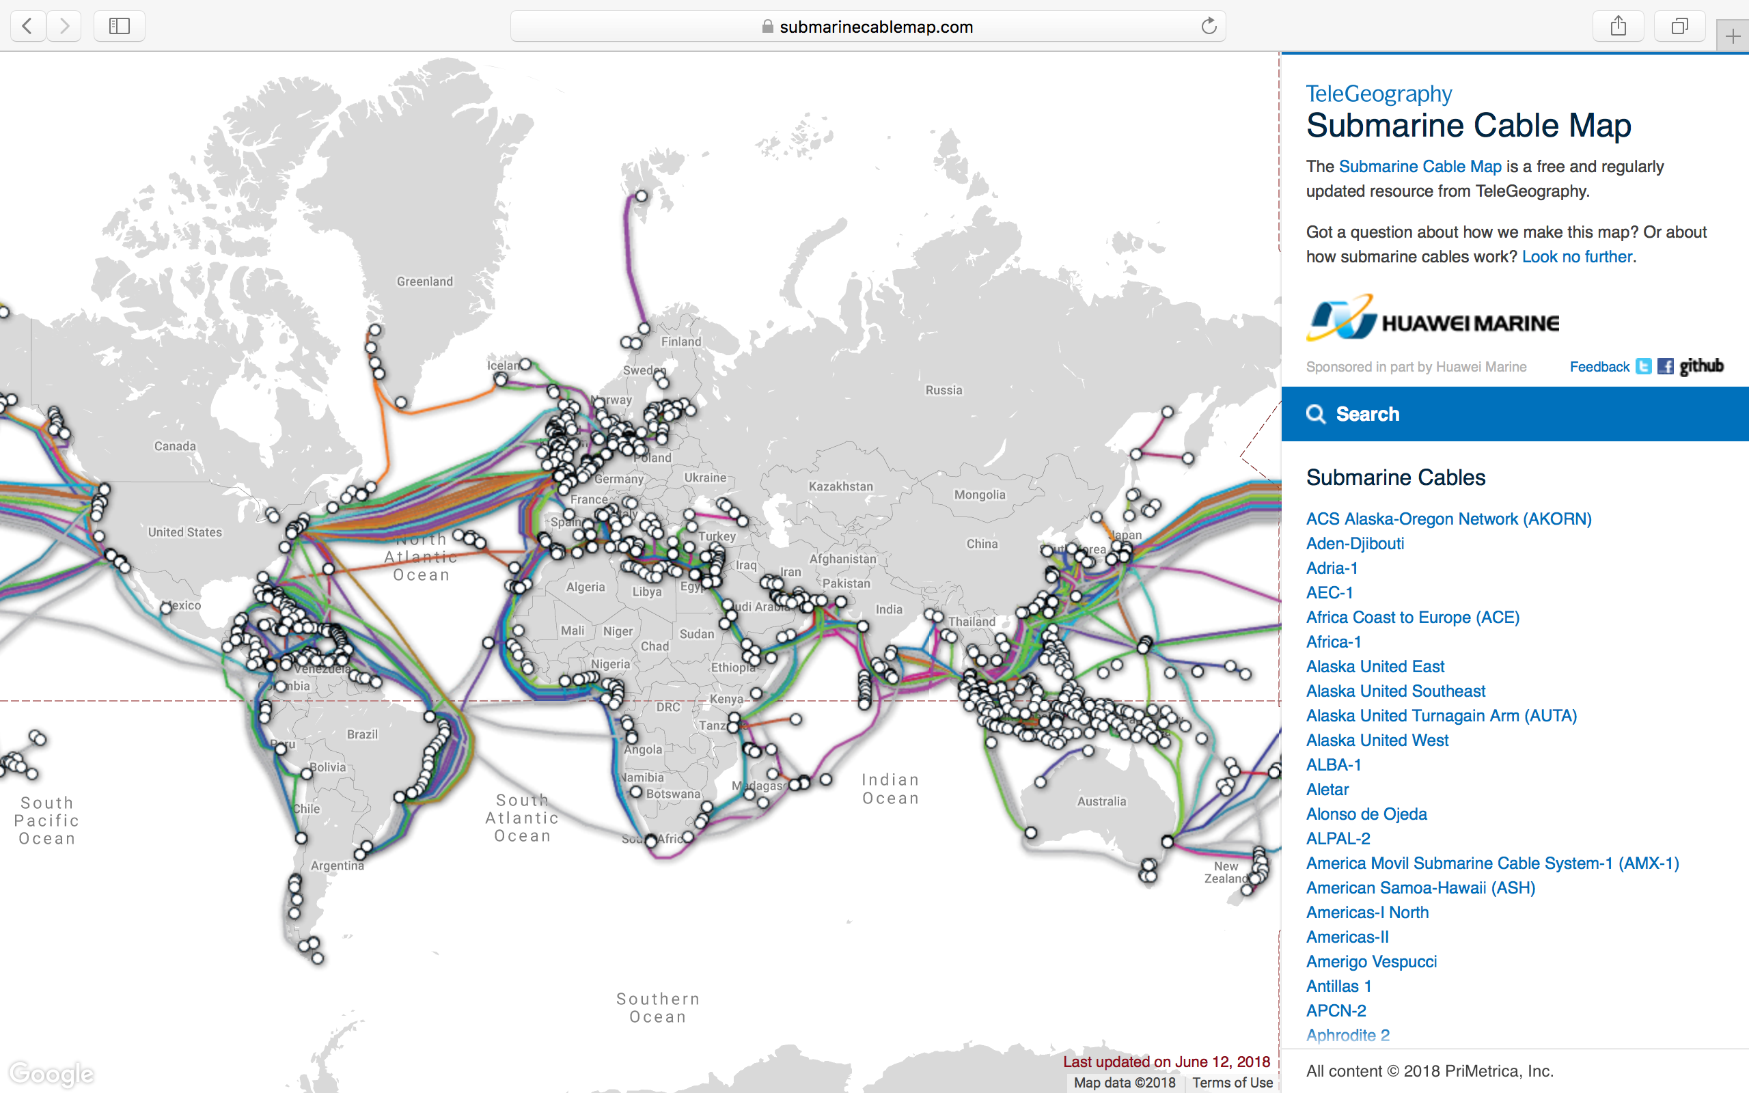
Task: Open the map Terms of Use link
Action: coord(1232,1082)
